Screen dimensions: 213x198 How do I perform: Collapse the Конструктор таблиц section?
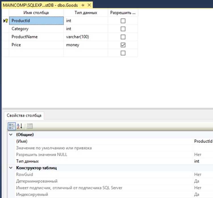(11, 168)
